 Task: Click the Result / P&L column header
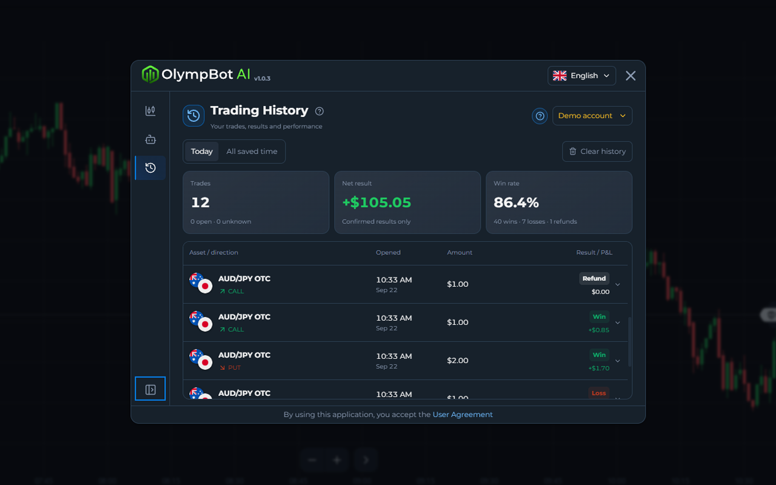coord(594,252)
